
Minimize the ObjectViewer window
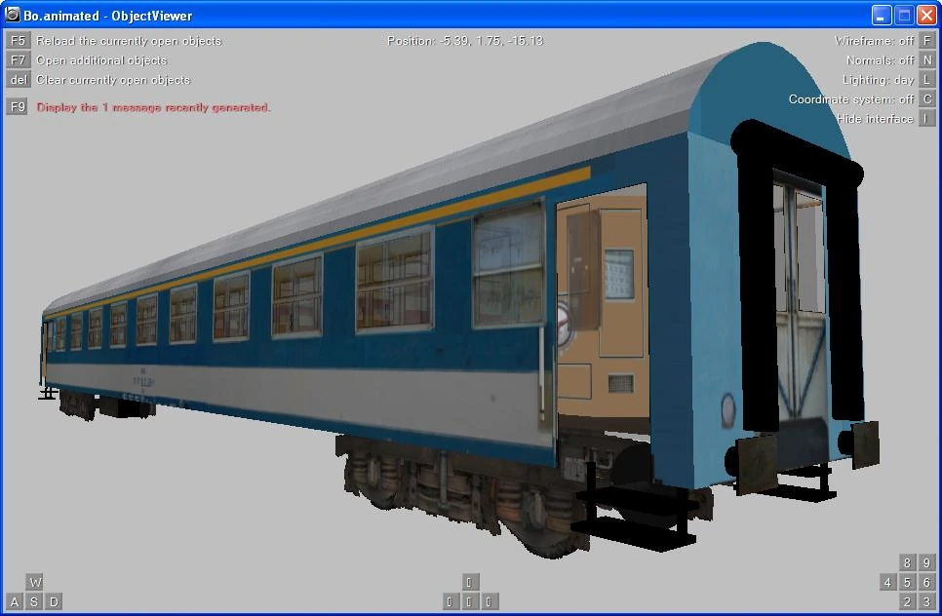[882, 15]
